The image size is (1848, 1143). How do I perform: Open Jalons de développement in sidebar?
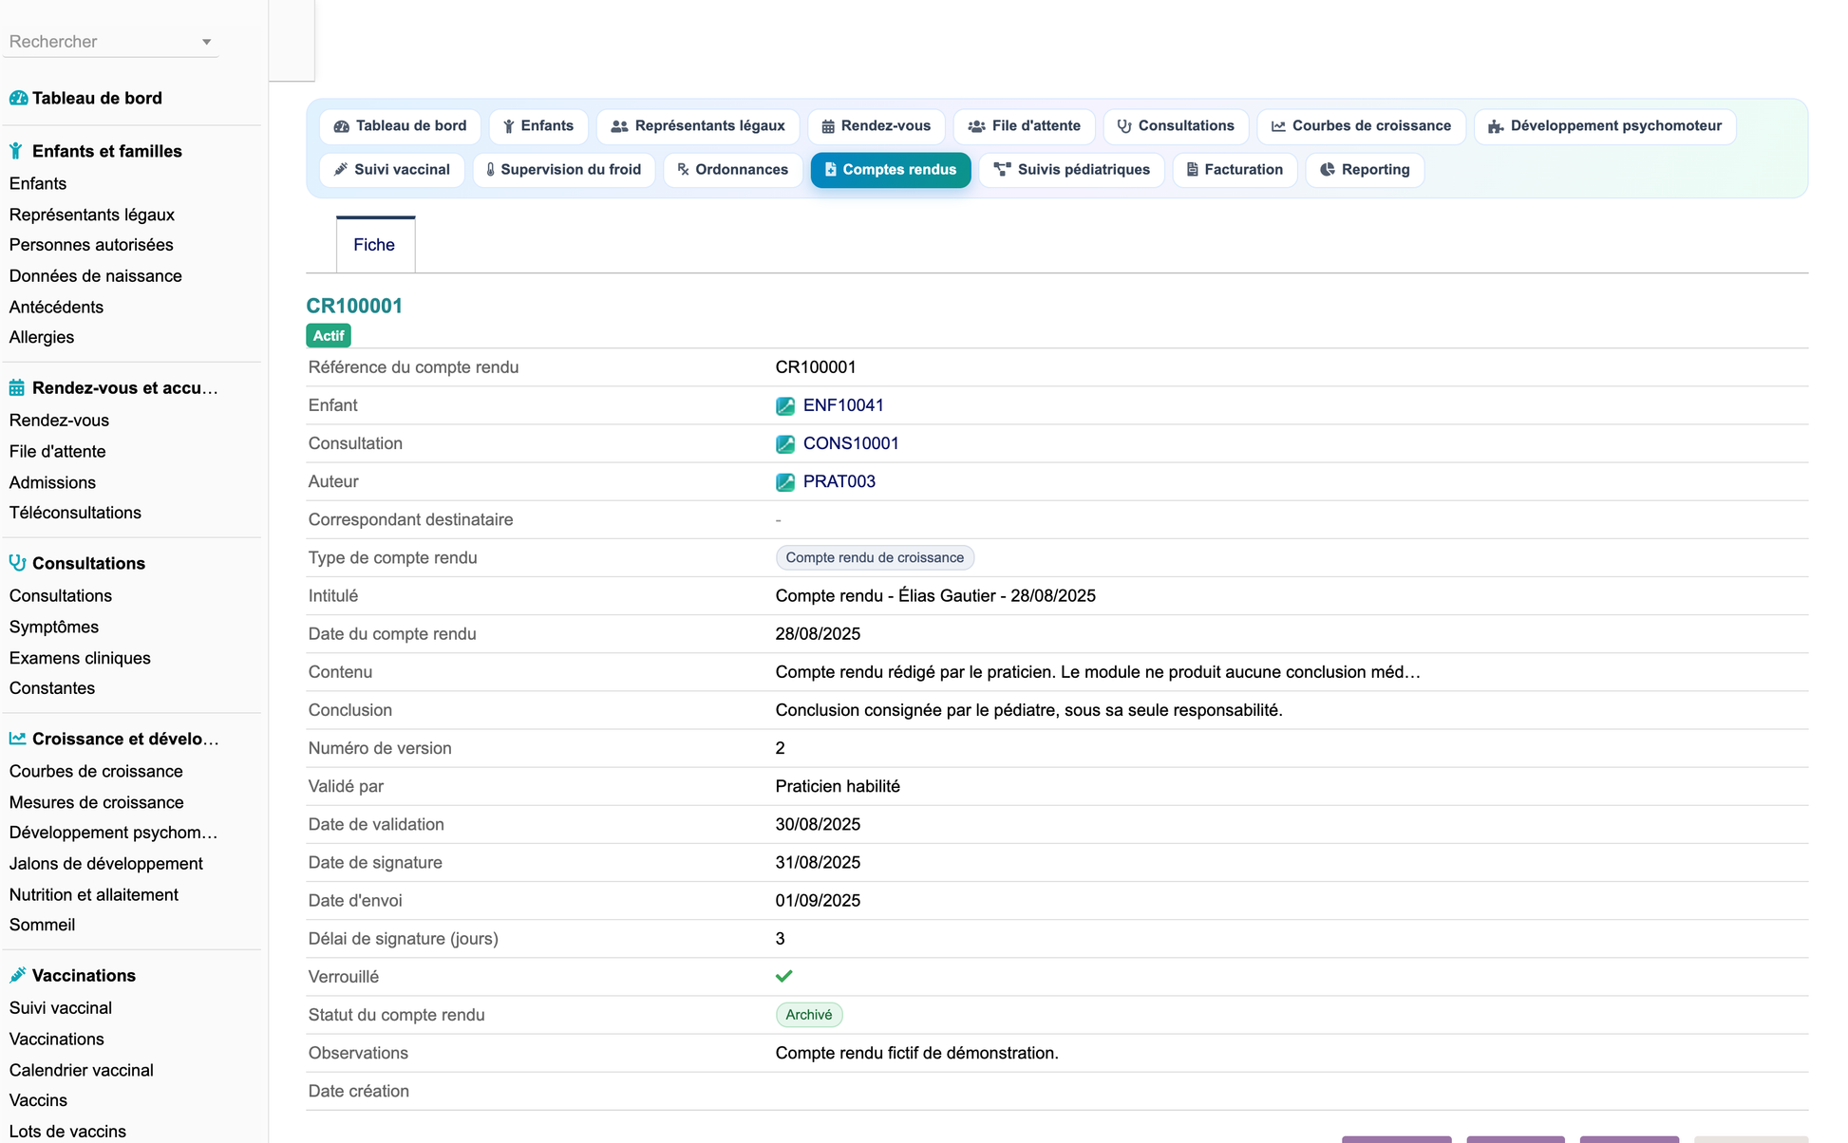pos(106,864)
